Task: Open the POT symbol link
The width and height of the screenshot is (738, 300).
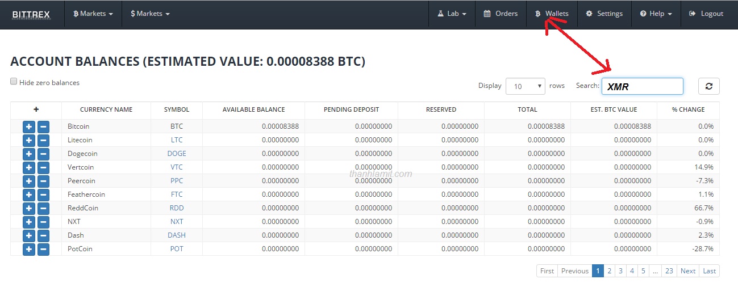Action: point(177,249)
